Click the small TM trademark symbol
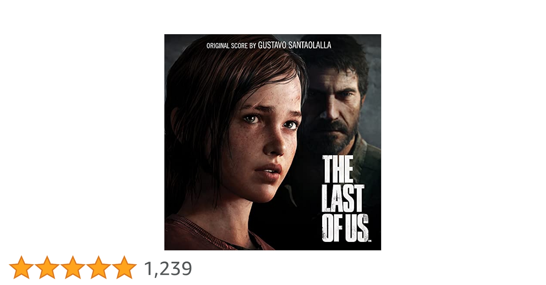 coord(370,241)
